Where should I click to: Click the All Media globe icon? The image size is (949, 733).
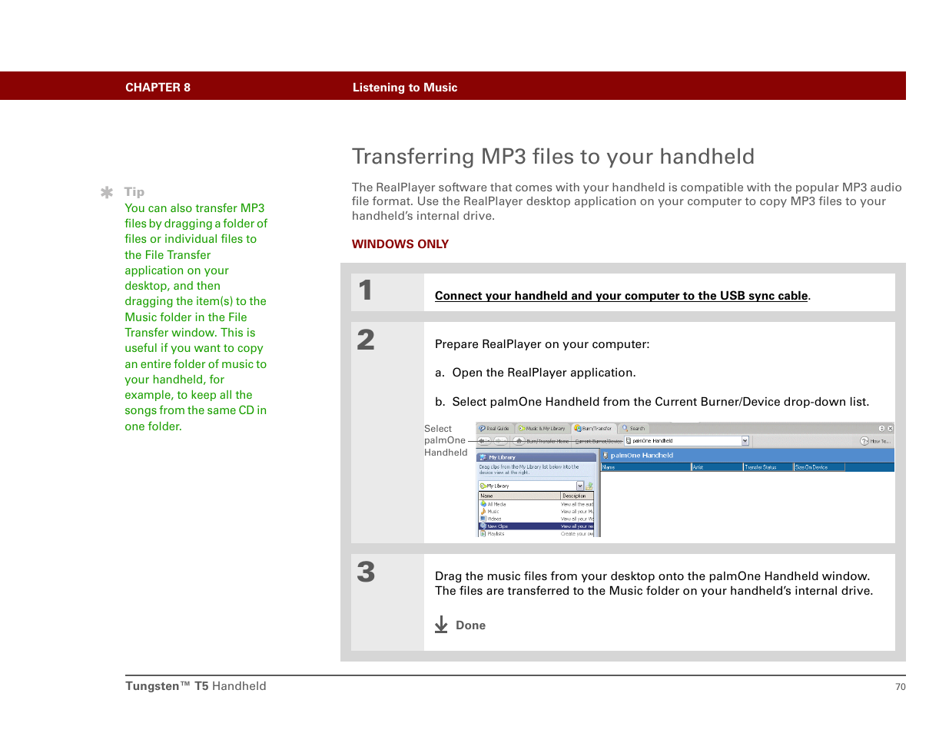(x=483, y=504)
